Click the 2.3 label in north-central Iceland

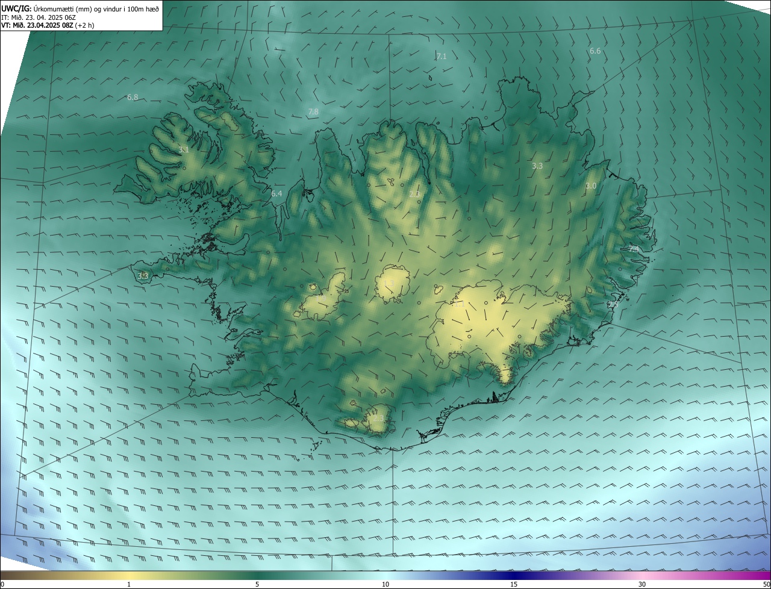[x=414, y=194]
